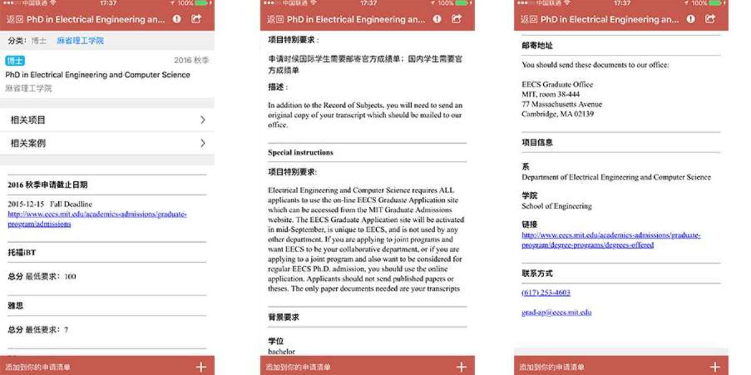Open 麻省理工学院 category link
This screenshot has width=751, height=375.
80,41
